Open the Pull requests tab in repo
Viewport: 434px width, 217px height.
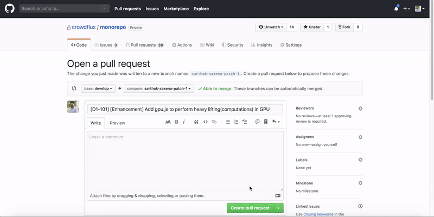145,45
